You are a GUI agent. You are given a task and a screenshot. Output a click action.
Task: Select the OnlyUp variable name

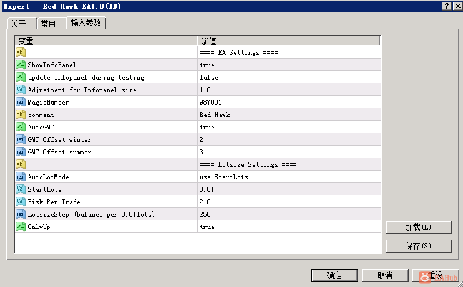[39, 227]
